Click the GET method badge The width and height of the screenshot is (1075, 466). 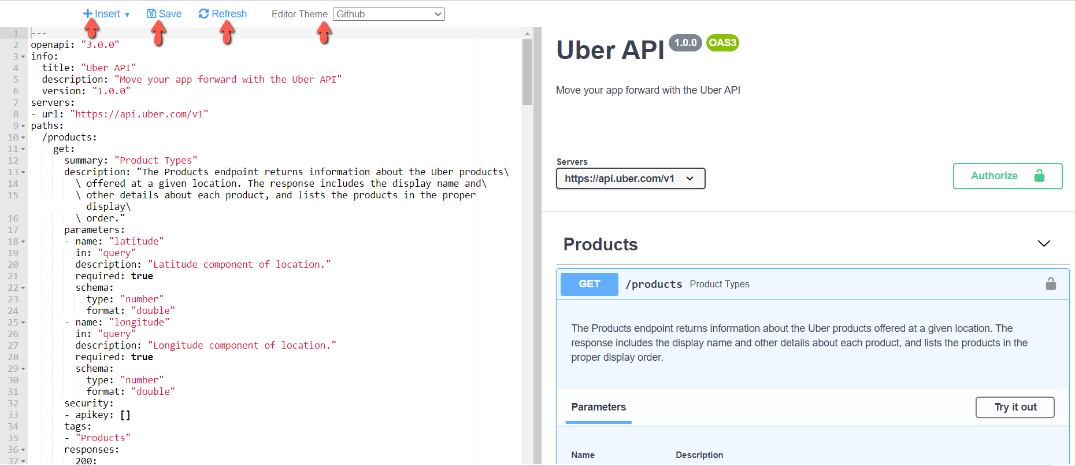coord(590,284)
